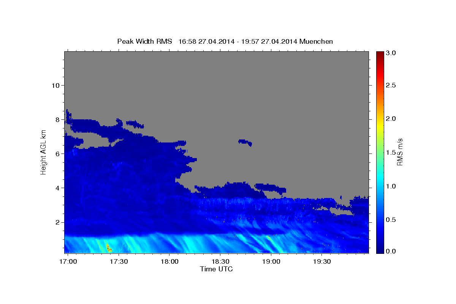
Task: Select the 'RMS m/s' colorbar title
Action: tap(400, 152)
